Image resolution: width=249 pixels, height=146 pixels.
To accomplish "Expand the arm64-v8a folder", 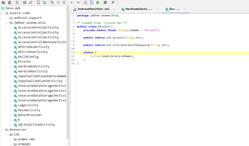I will [11, 140].
